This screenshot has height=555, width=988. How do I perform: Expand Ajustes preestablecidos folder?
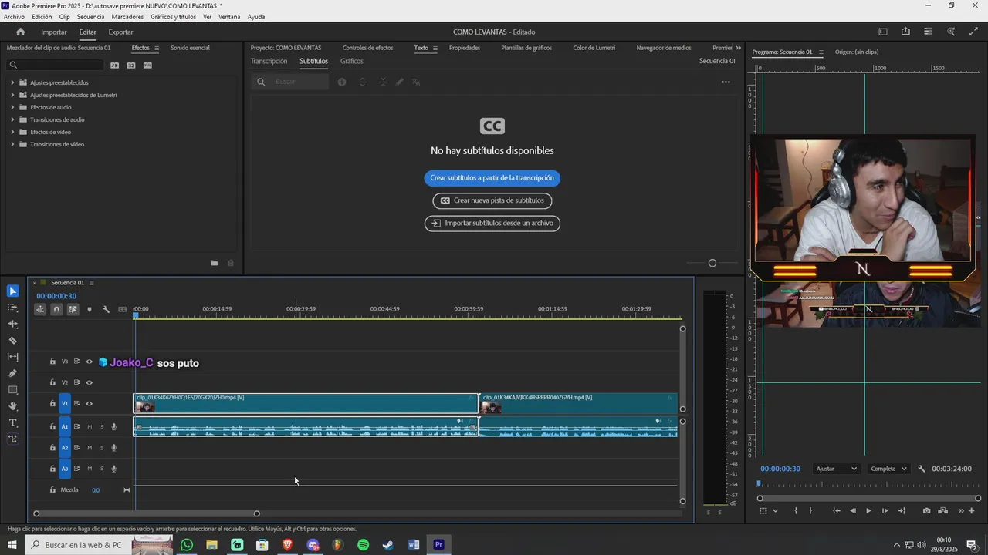tap(12, 82)
